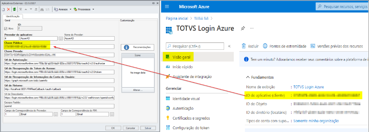This screenshot has width=369, height=132.
Task: Go to first record arrow icon
Action: point(21,9)
